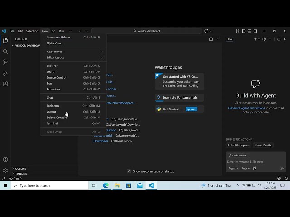The width and height of the screenshot is (290, 217).
Task: Expand the OUTLINE section
Action: [20, 169]
